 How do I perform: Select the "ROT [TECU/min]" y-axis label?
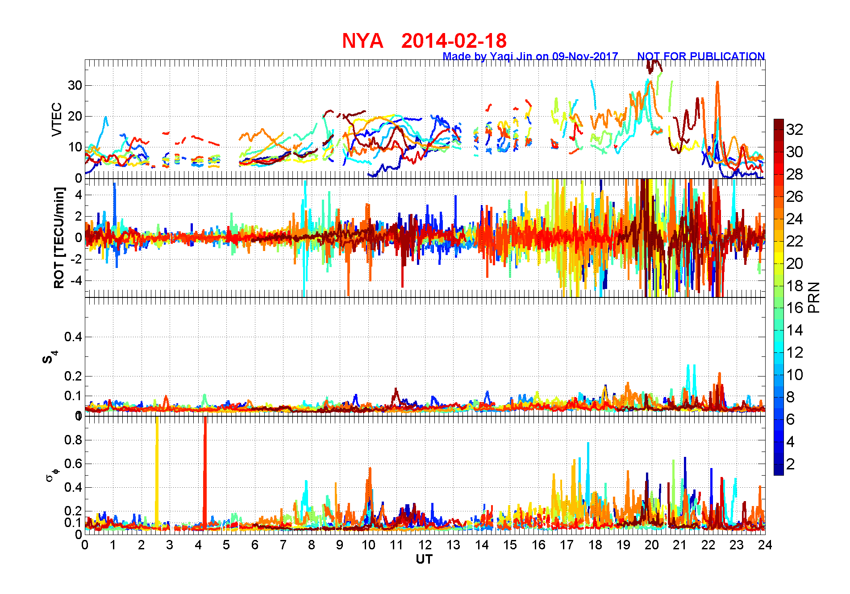59,238
